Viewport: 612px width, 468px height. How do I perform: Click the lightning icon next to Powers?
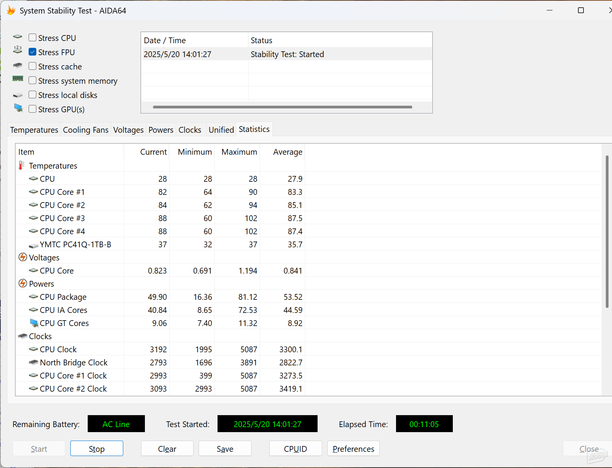23,283
